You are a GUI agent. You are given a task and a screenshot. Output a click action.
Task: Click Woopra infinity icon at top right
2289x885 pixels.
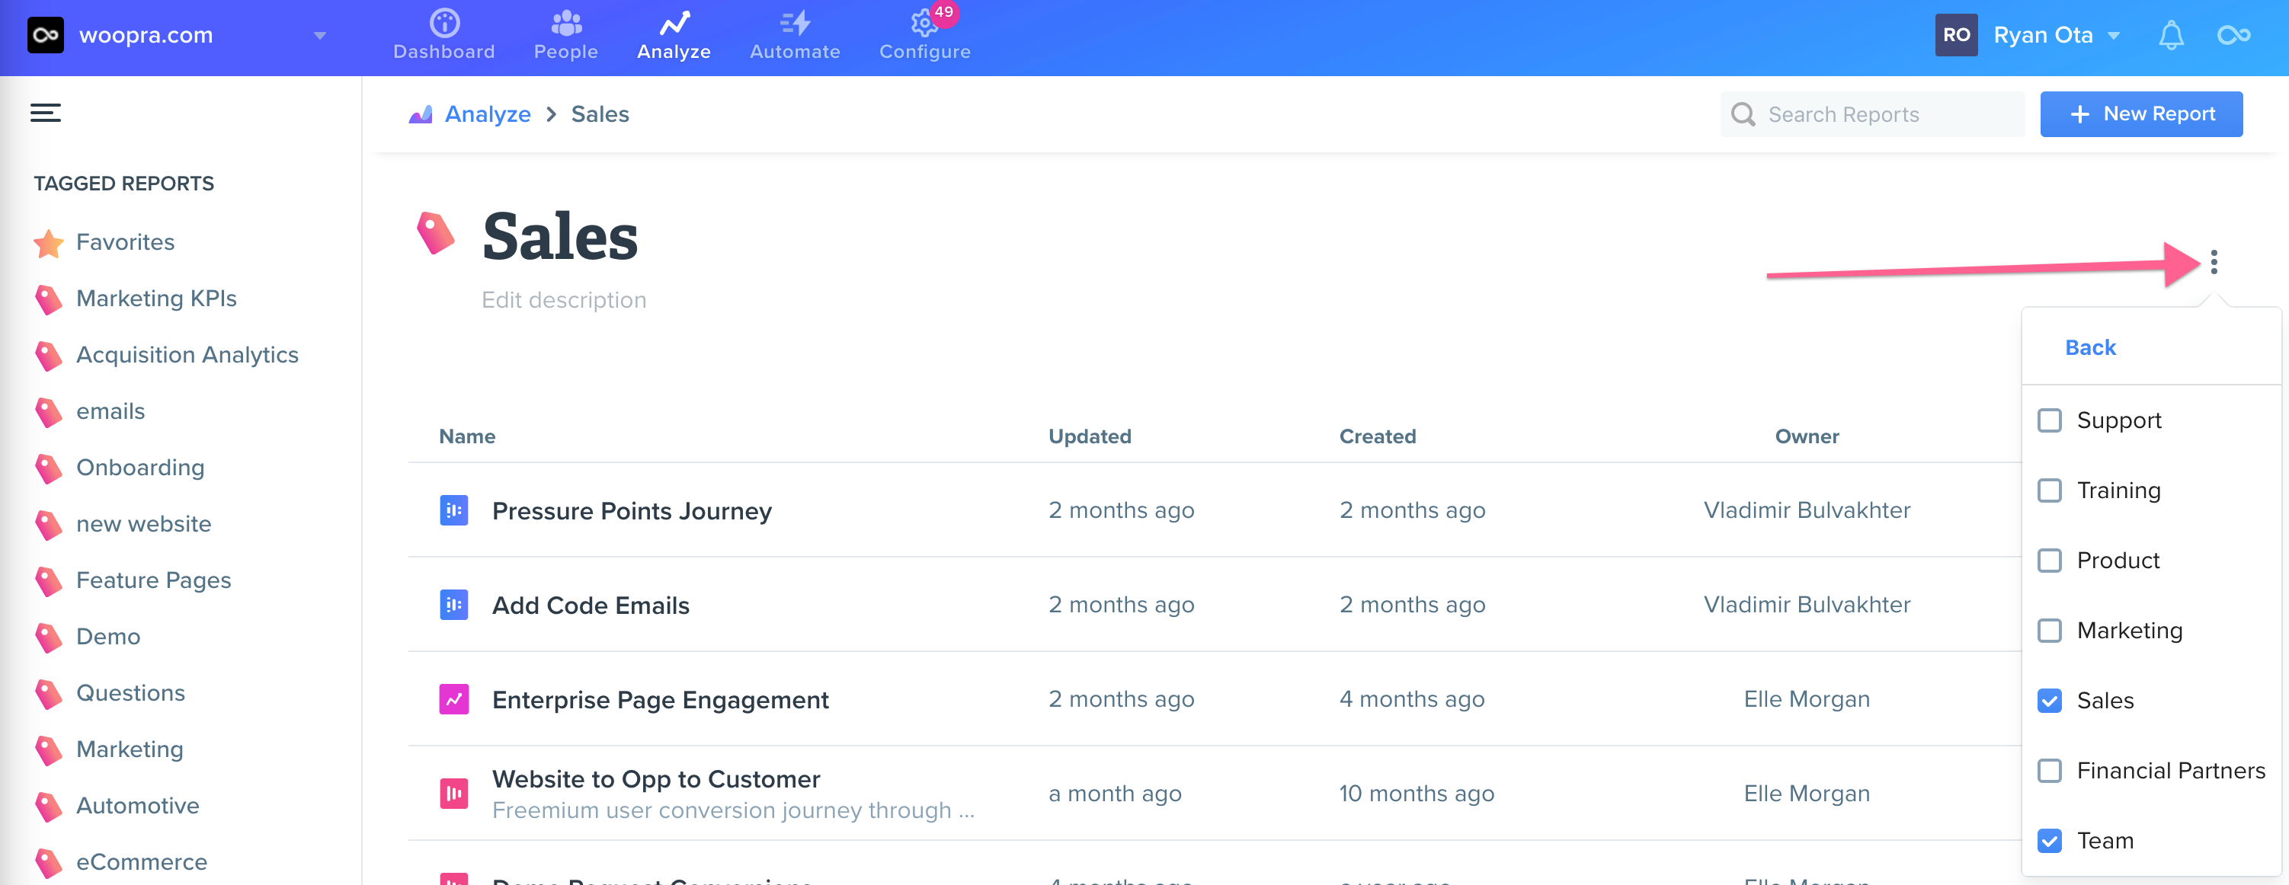click(2234, 36)
